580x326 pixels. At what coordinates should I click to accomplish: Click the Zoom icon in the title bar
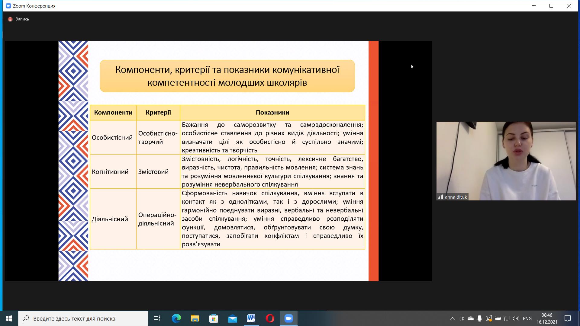(8, 6)
